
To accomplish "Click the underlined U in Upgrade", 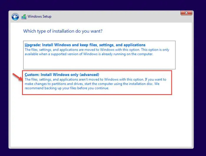I will coord(26,45).
